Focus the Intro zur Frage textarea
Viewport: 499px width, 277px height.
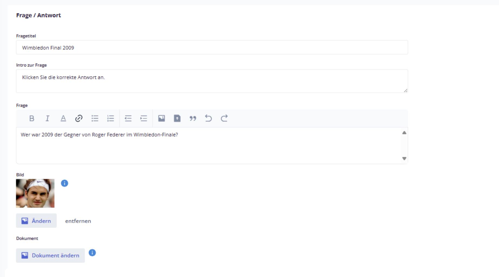pyautogui.click(x=212, y=81)
